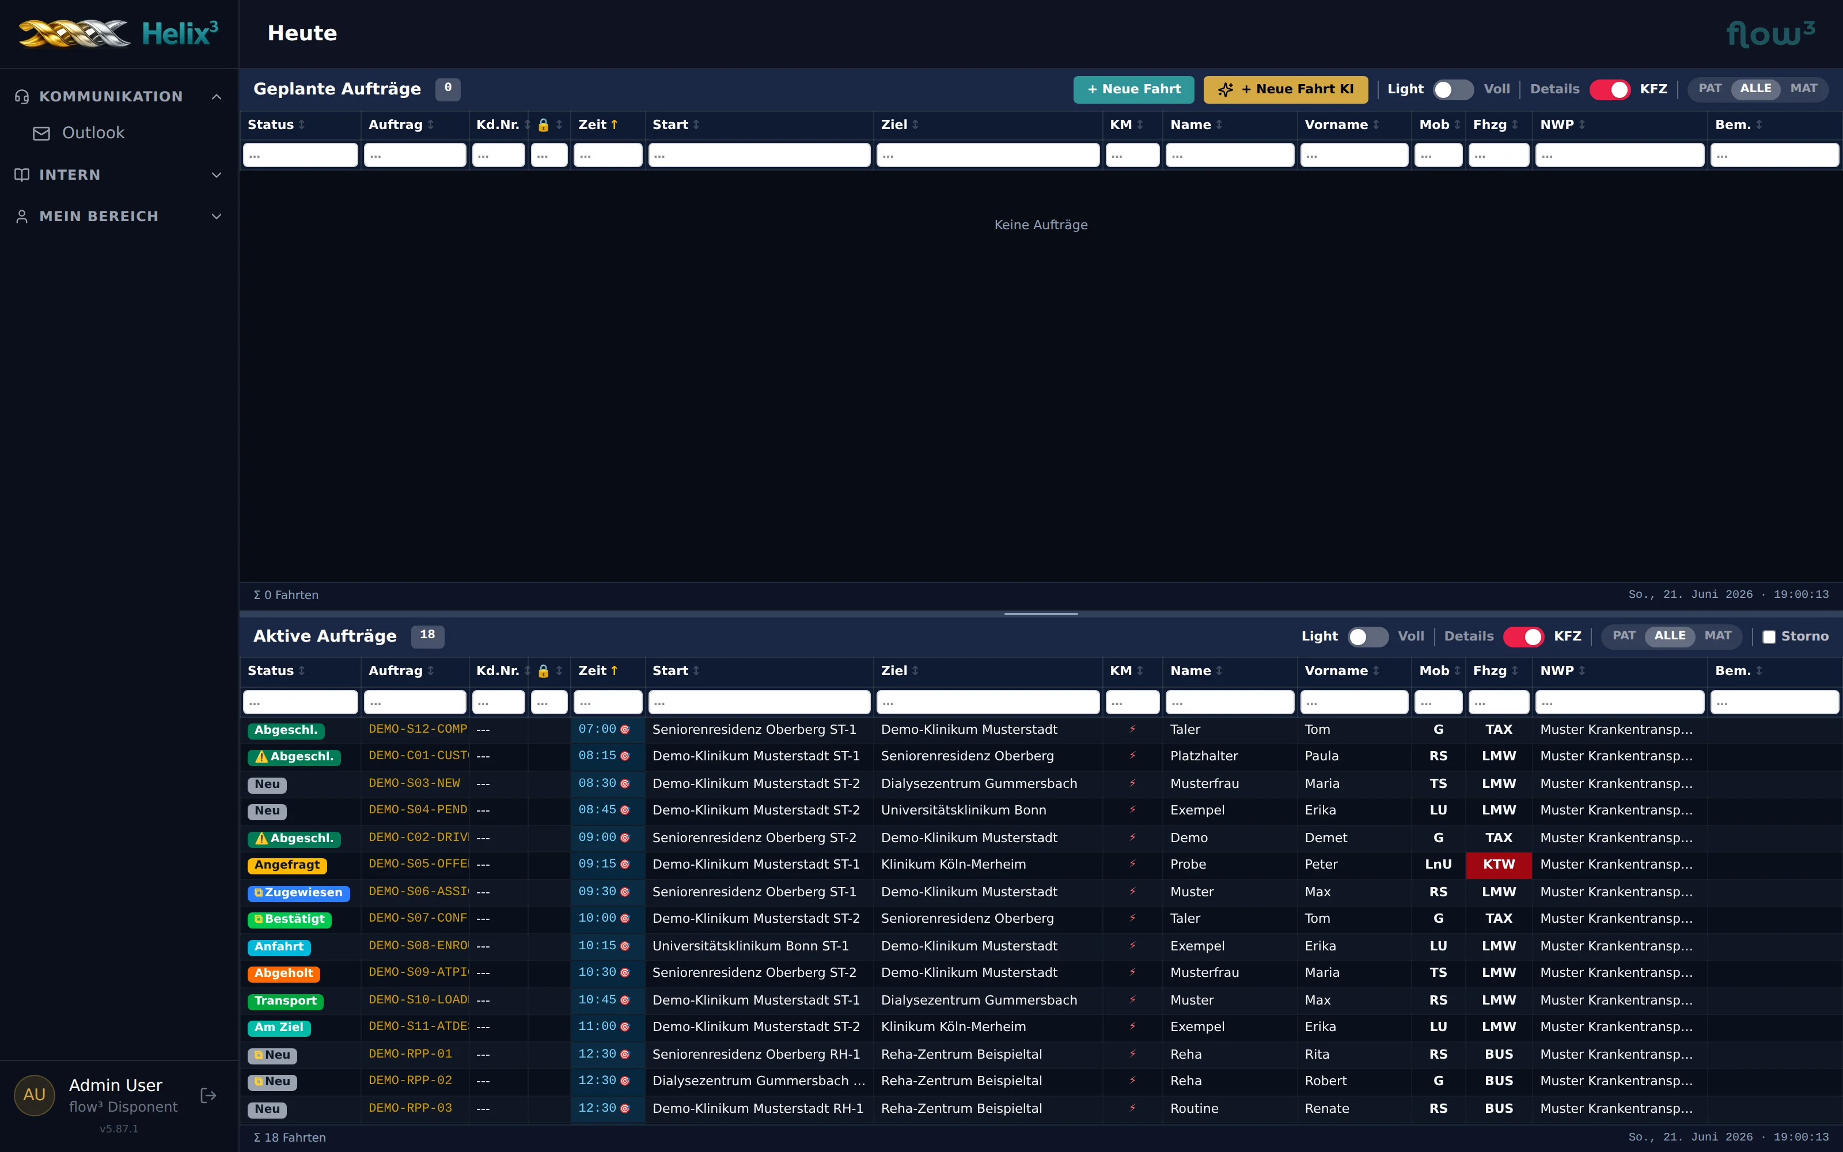Click the lightning KM icon in the Routine row
This screenshot has width=1843, height=1152.
coord(1132,1108)
